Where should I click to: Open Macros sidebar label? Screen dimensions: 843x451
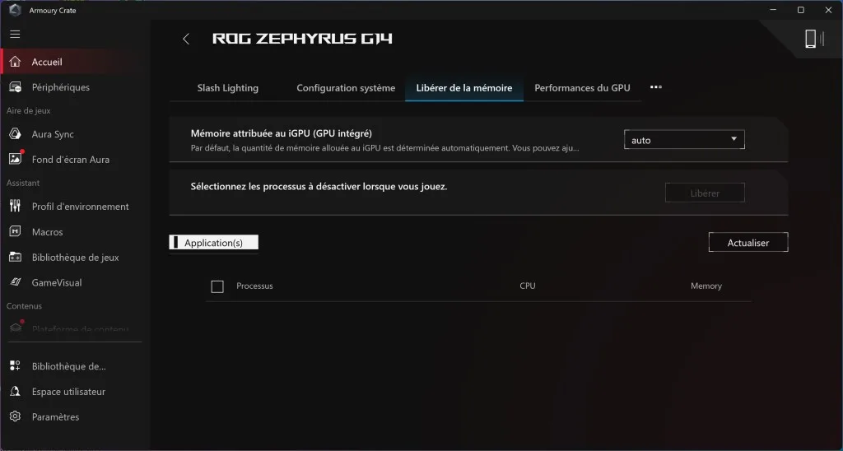tap(47, 232)
